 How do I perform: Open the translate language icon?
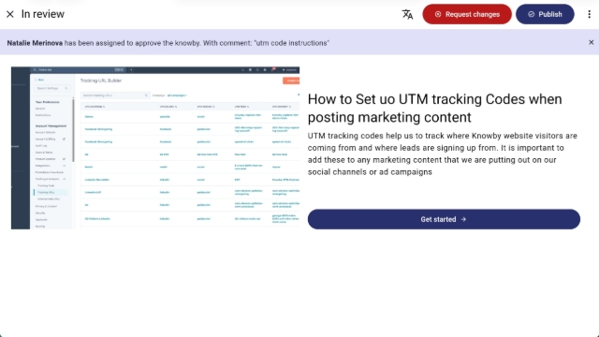[x=407, y=15]
